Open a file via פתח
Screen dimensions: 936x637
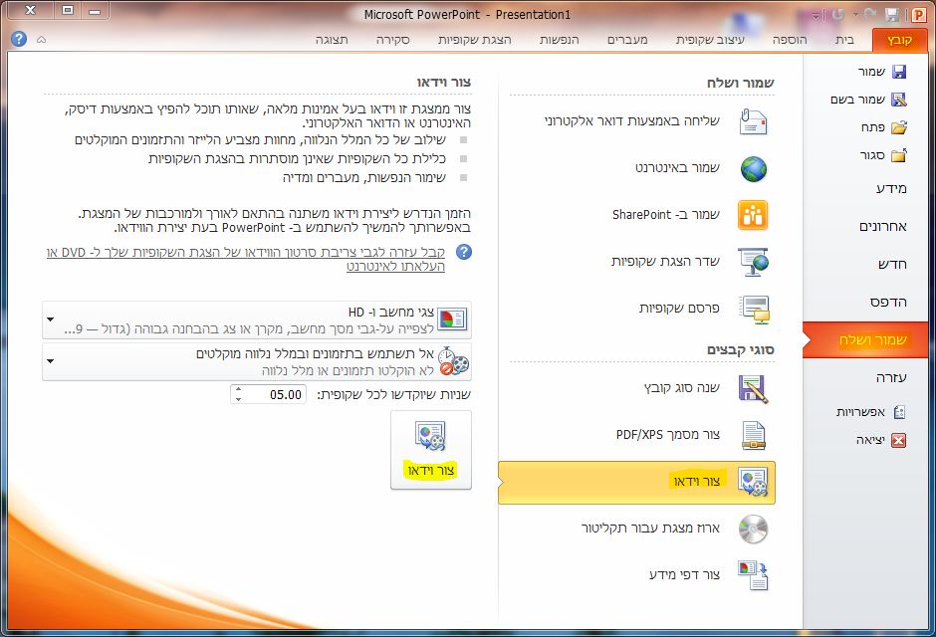click(883, 127)
